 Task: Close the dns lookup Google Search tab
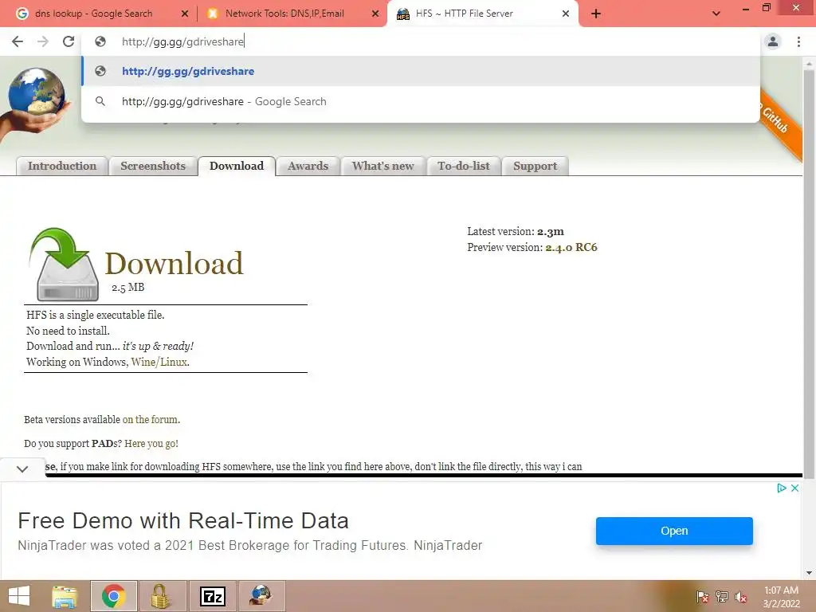point(185,14)
